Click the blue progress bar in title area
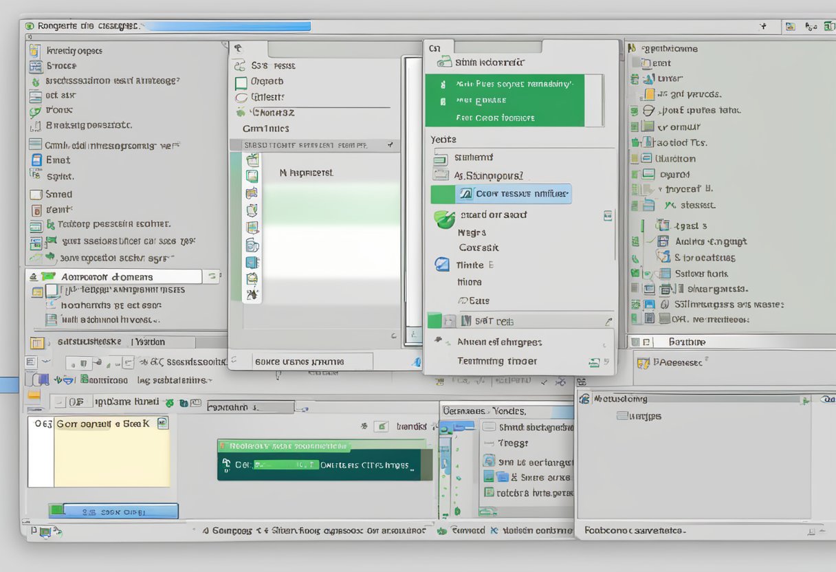 228,26
